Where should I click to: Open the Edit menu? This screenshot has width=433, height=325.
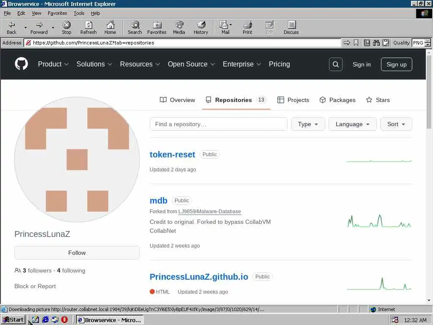coord(21,13)
